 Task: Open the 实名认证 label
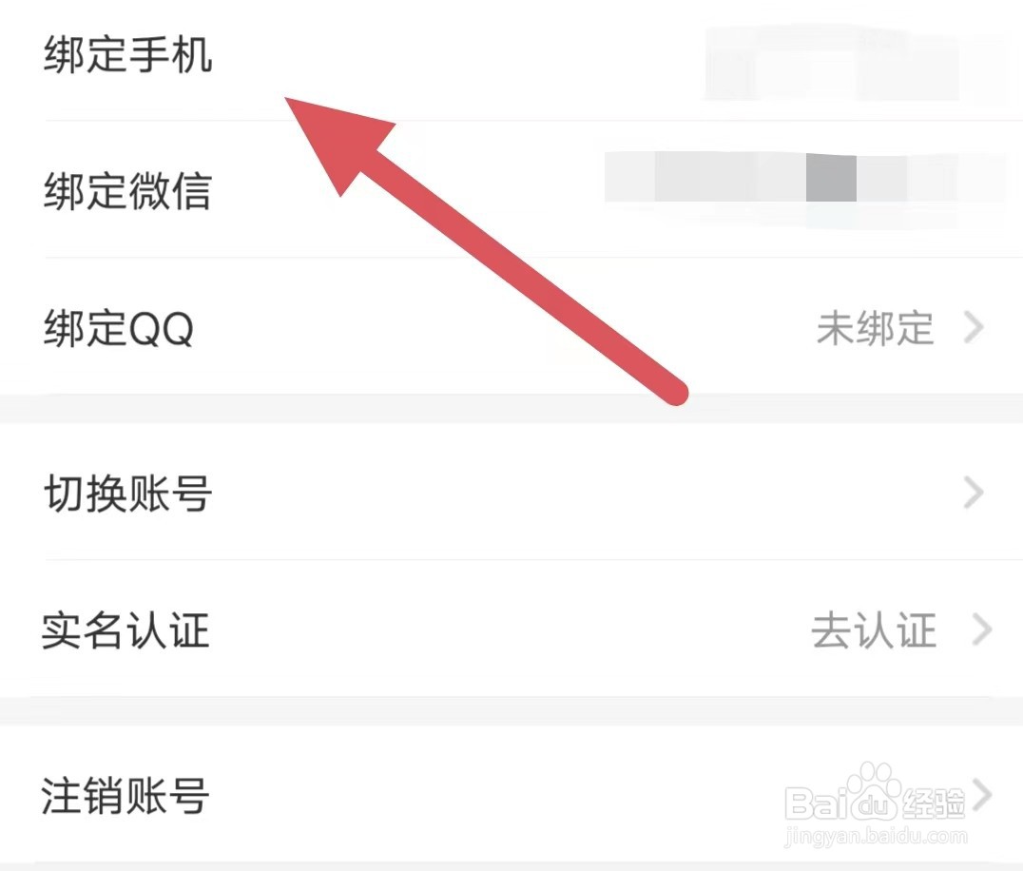coord(125,630)
